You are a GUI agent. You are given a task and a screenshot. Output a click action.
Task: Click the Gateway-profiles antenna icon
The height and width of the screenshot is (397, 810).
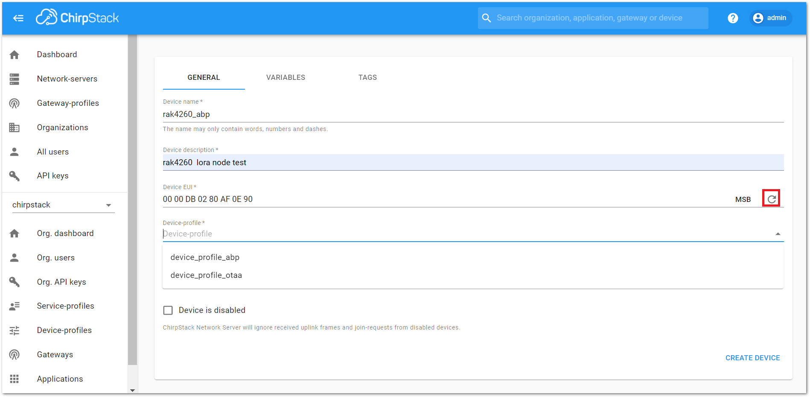point(15,103)
